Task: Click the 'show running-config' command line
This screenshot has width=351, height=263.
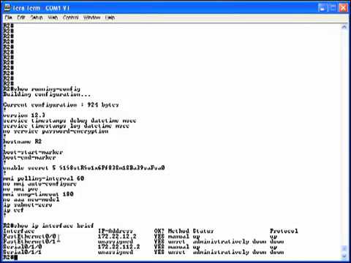Action: [42, 89]
